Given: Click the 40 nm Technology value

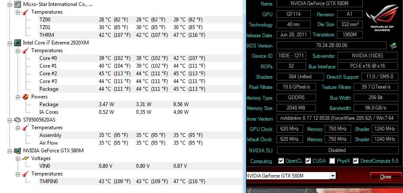Looking at the screenshot, I should click(x=294, y=24).
